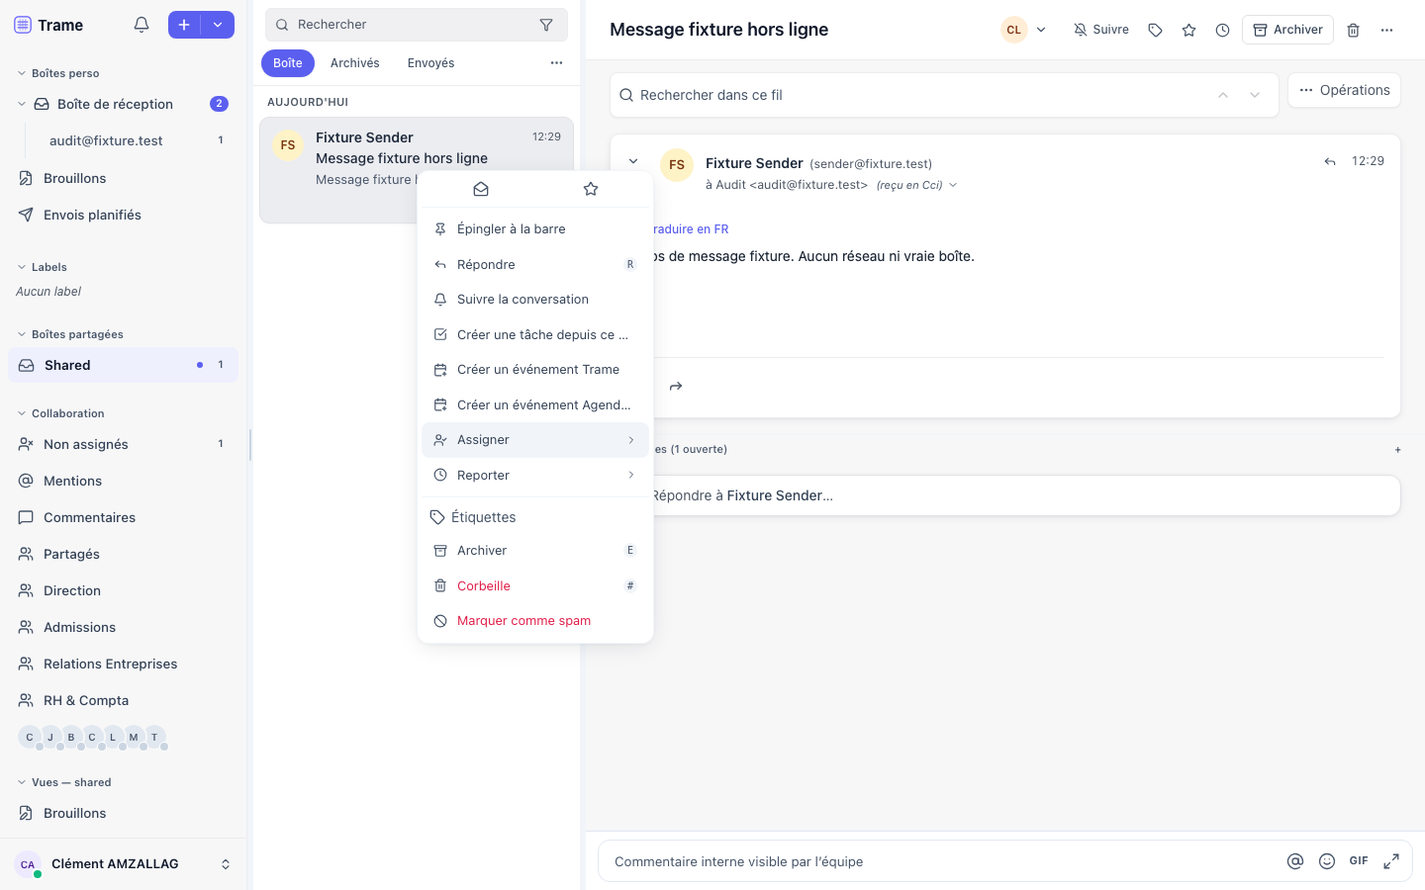Expand the Assigner submenu
Viewport: 1425px width, 890px height.
coord(535,440)
